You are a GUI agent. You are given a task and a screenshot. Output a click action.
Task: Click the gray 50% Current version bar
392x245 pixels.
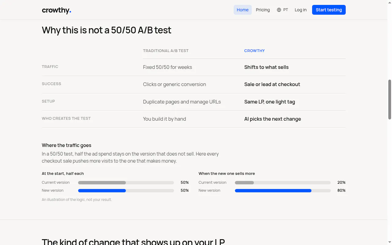point(102,183)
